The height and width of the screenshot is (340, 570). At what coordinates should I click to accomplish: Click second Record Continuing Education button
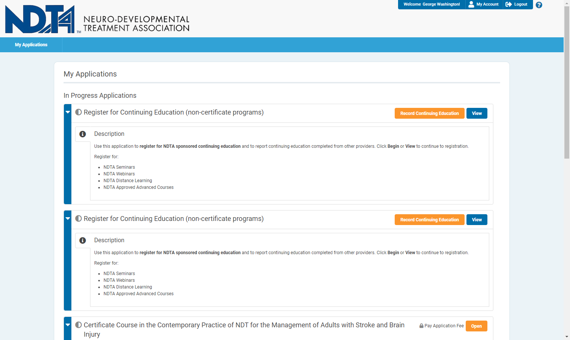[x=429, y=220]
